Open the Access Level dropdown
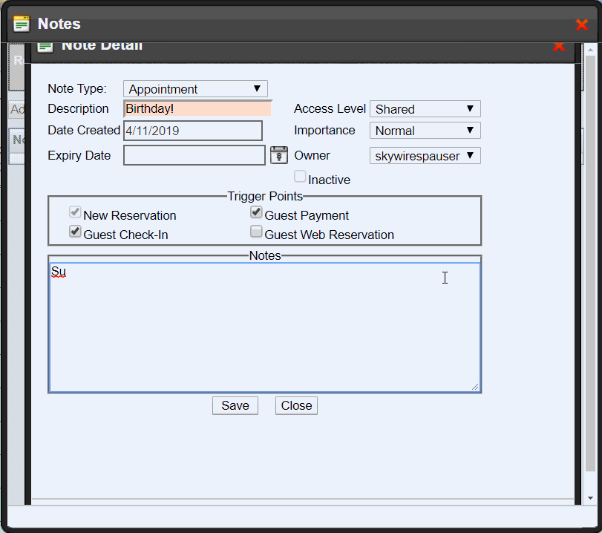Screen dimensions: 602x533 [x=425, y=109]
